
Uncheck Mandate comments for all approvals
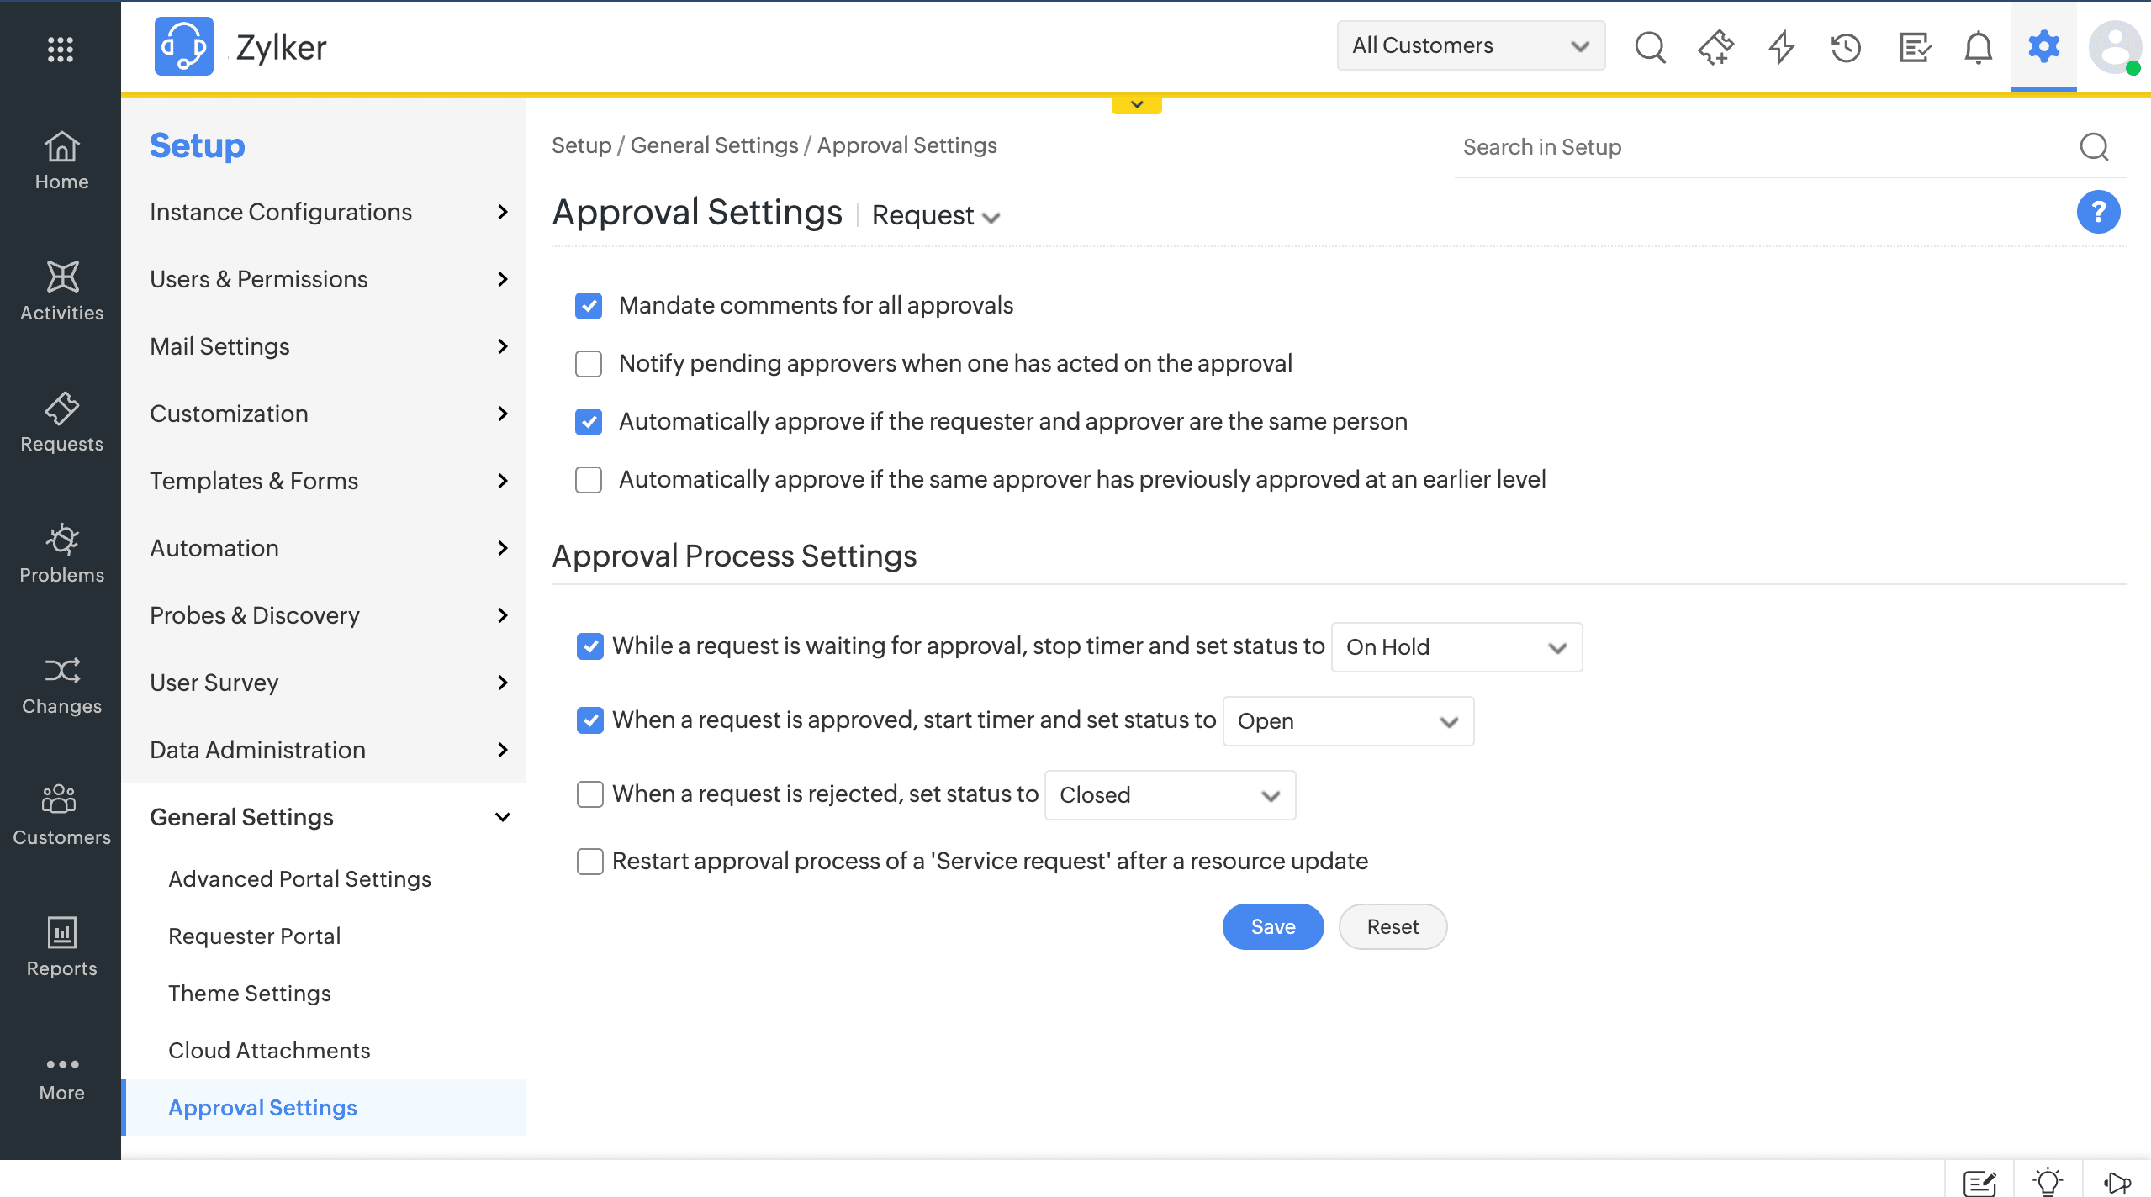click(x=589, y=306)
